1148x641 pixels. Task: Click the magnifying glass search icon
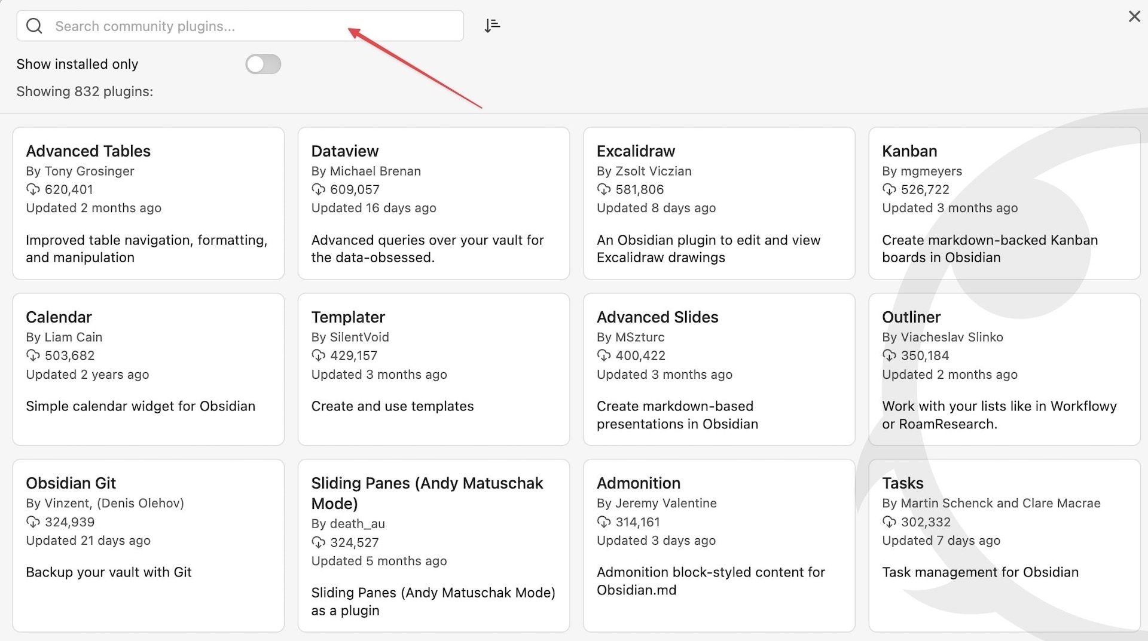[35, 26]
